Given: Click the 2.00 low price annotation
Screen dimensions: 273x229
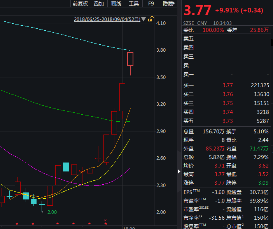Looking at the screenshot, I should pos(52,212).
